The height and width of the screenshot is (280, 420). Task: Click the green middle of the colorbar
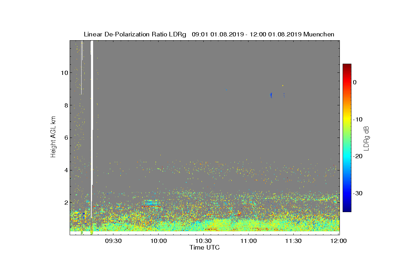click(x=347, y=138)
